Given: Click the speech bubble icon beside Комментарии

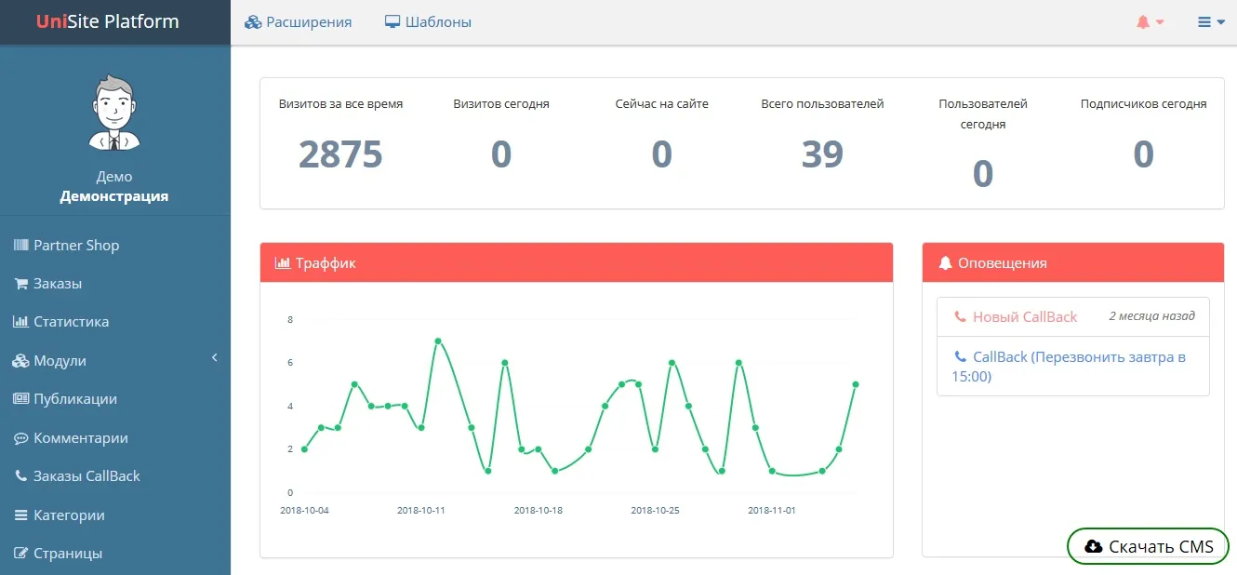Looking at the screenshot, I should [20, 438].
